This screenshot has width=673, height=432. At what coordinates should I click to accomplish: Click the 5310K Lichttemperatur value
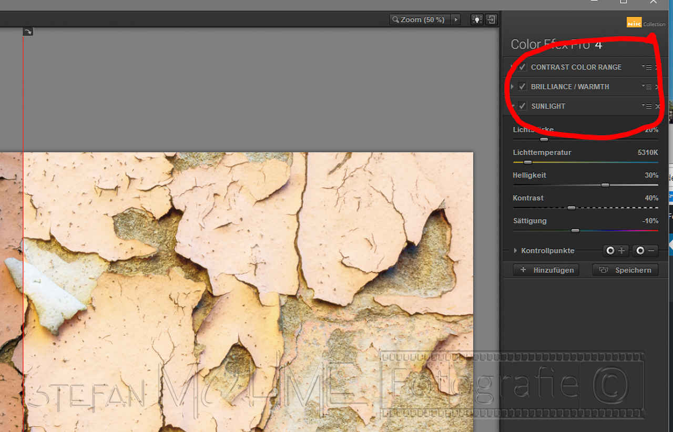tap(648, 152)
